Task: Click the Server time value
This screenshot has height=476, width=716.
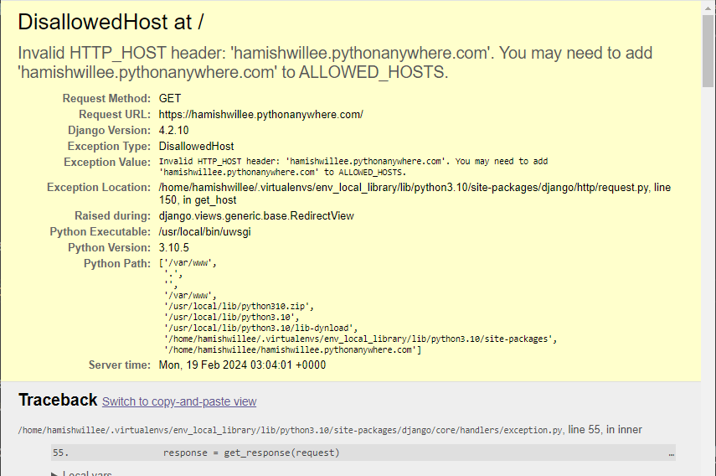Action: pos(242,365)
